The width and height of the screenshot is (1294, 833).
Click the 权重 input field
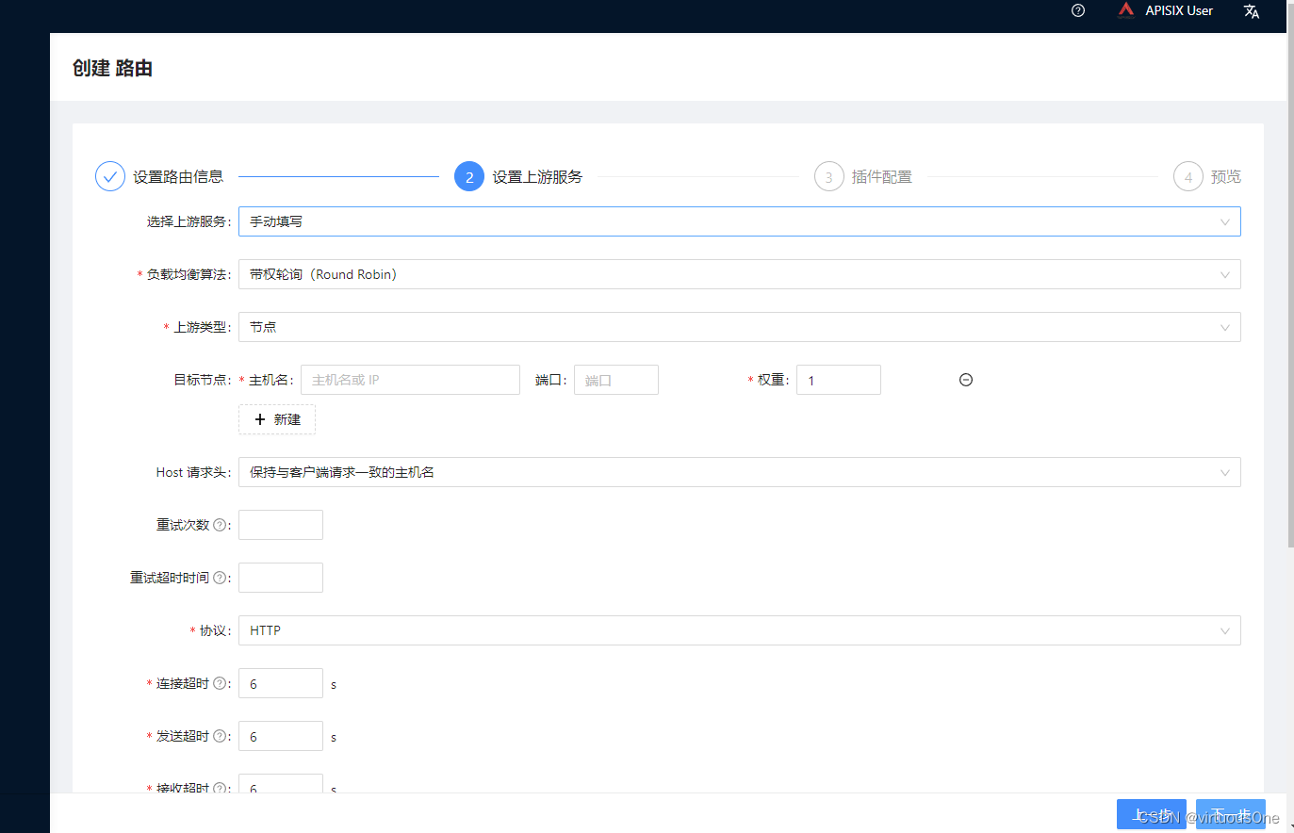click(x=839, y=380)
